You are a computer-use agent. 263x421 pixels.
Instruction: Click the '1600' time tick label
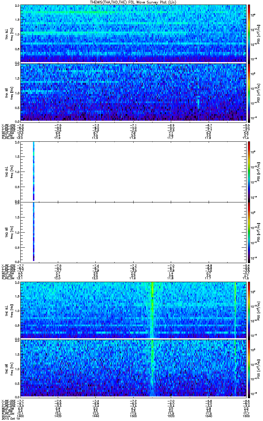246,416
